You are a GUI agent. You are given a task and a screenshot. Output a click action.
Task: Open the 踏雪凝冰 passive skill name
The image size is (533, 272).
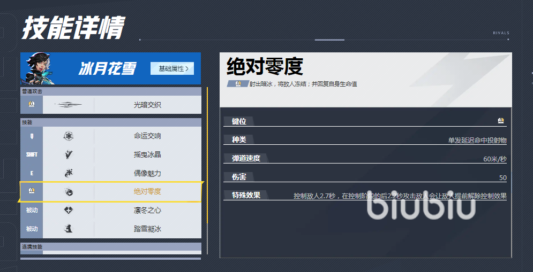tap(147, 229)
